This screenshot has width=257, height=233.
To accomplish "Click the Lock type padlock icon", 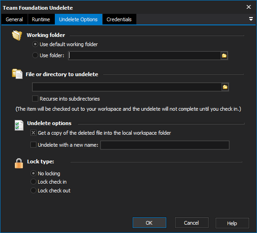I will point(19,163).
